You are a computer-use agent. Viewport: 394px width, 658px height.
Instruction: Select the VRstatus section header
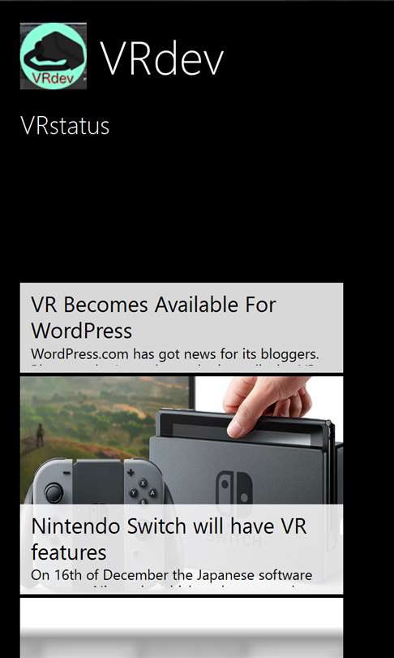coord(65,125)
